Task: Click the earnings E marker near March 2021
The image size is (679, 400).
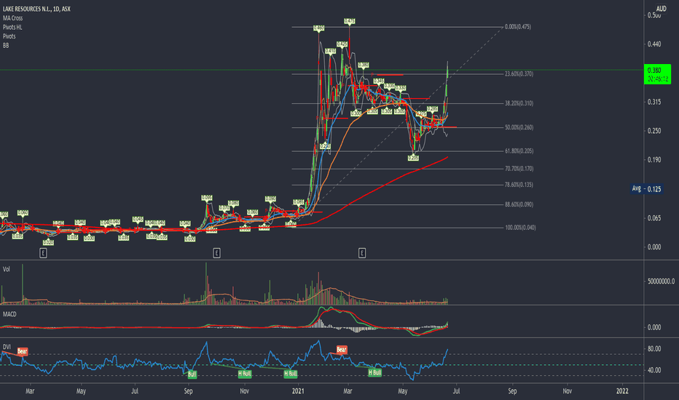Action: point(362,253)
